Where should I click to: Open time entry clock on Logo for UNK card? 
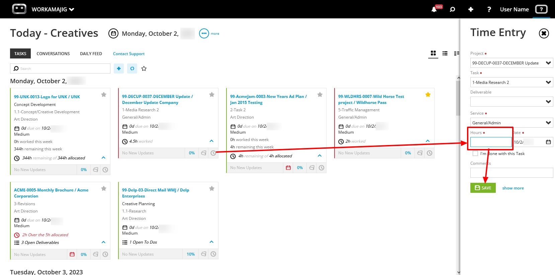(105, 170)
